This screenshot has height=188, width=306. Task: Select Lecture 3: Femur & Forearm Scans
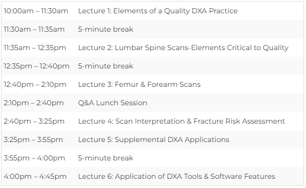click(x=139, y=84)
